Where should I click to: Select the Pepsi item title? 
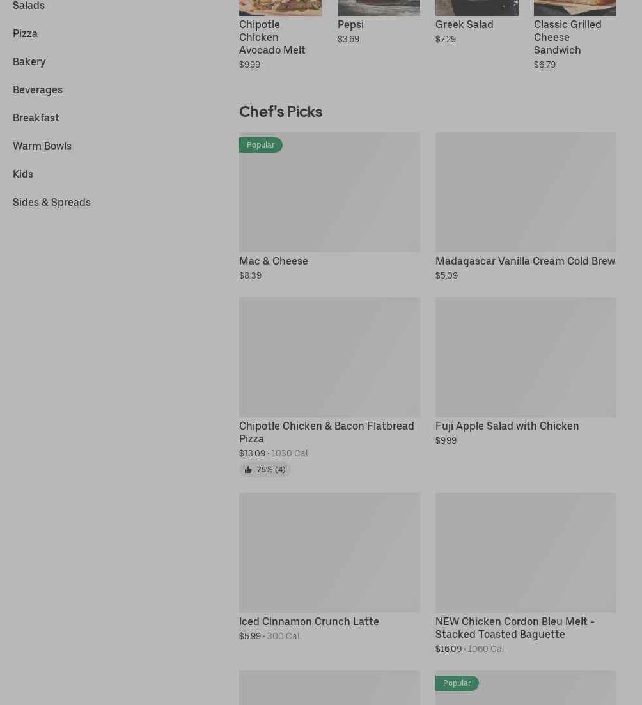click(x=350, y=25)
